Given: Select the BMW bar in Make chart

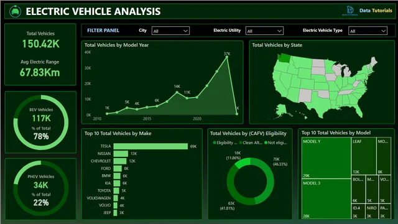Looking at the screenshot, I should pos(117,175).
